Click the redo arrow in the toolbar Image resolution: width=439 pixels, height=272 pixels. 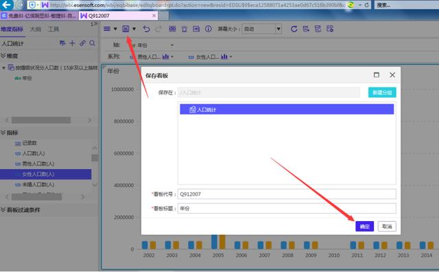[x=158, y=29]
